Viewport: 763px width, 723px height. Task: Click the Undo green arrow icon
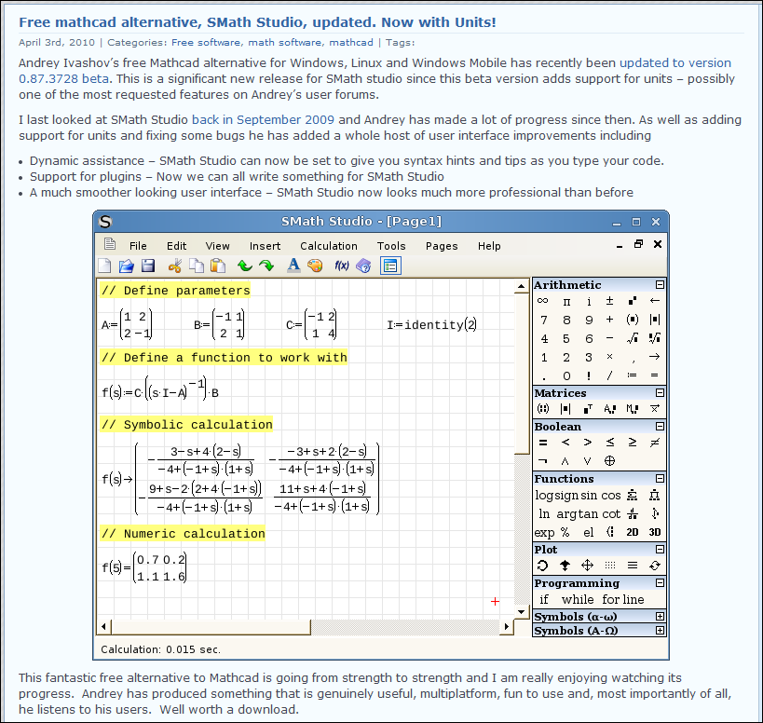pyautogui.click(x=244, y=266)
